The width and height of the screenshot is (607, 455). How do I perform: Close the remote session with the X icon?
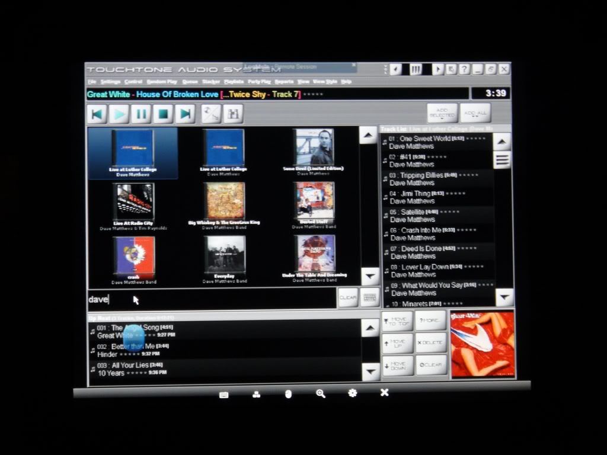coord(384,393)
